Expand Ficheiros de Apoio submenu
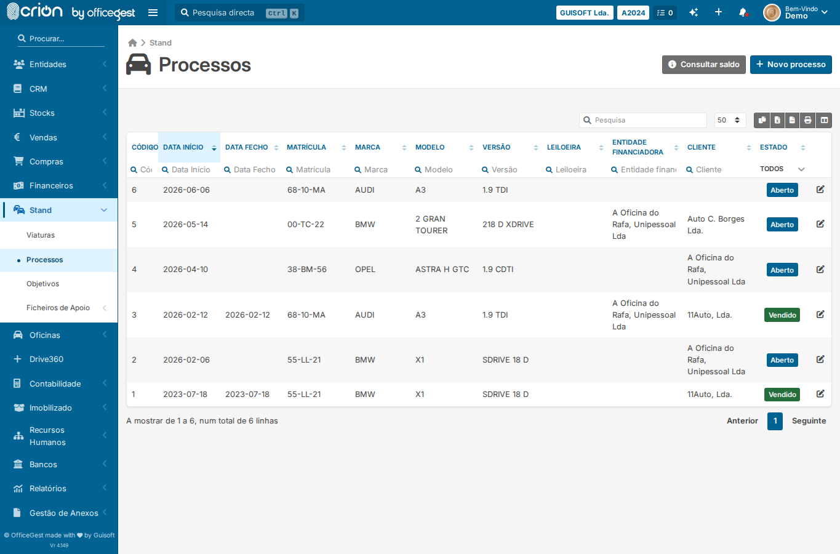The image size is (840, 554). (59, 308)
